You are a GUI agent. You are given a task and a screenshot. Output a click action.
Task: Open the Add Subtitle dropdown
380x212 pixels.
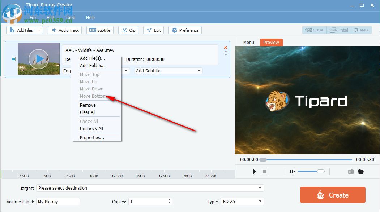pos(198,71)
